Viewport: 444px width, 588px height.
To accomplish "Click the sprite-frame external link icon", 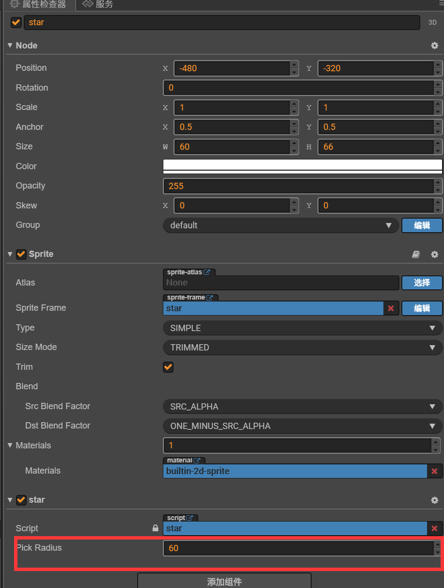I will 210,298.
